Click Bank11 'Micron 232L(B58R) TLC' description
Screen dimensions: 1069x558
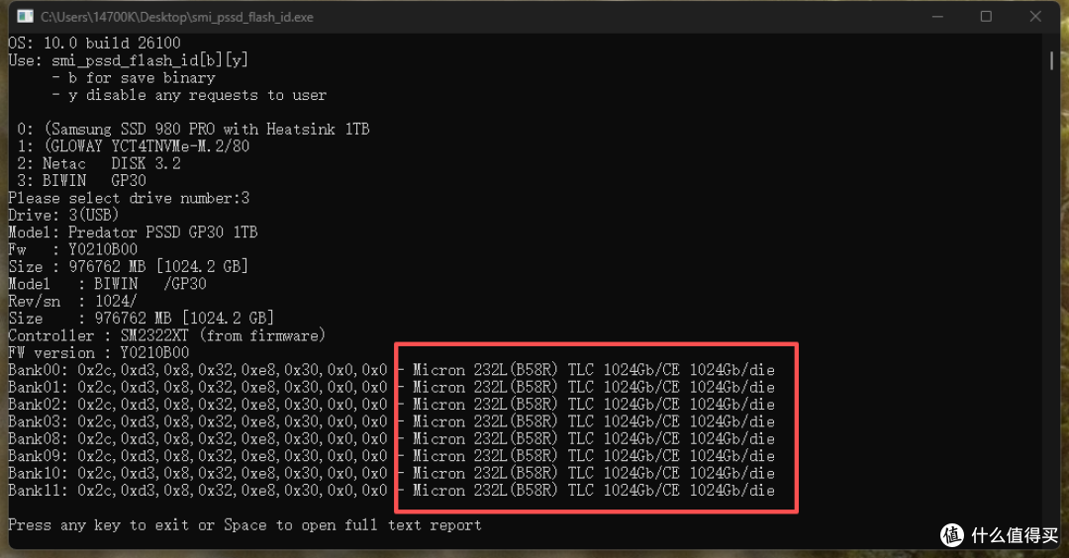(x=503, y=490)
